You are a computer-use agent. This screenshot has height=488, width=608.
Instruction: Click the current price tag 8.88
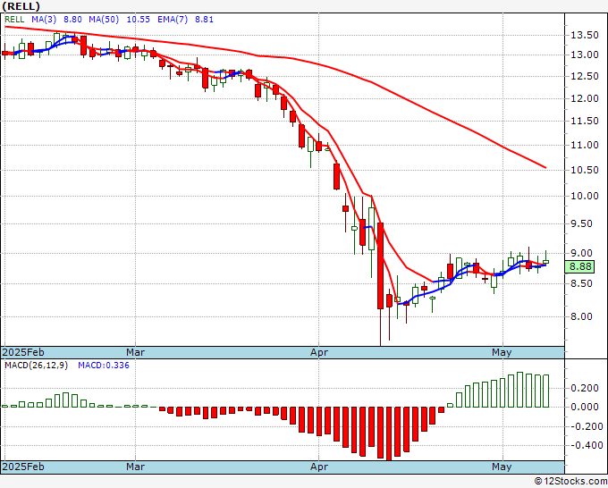pos(580,266)
